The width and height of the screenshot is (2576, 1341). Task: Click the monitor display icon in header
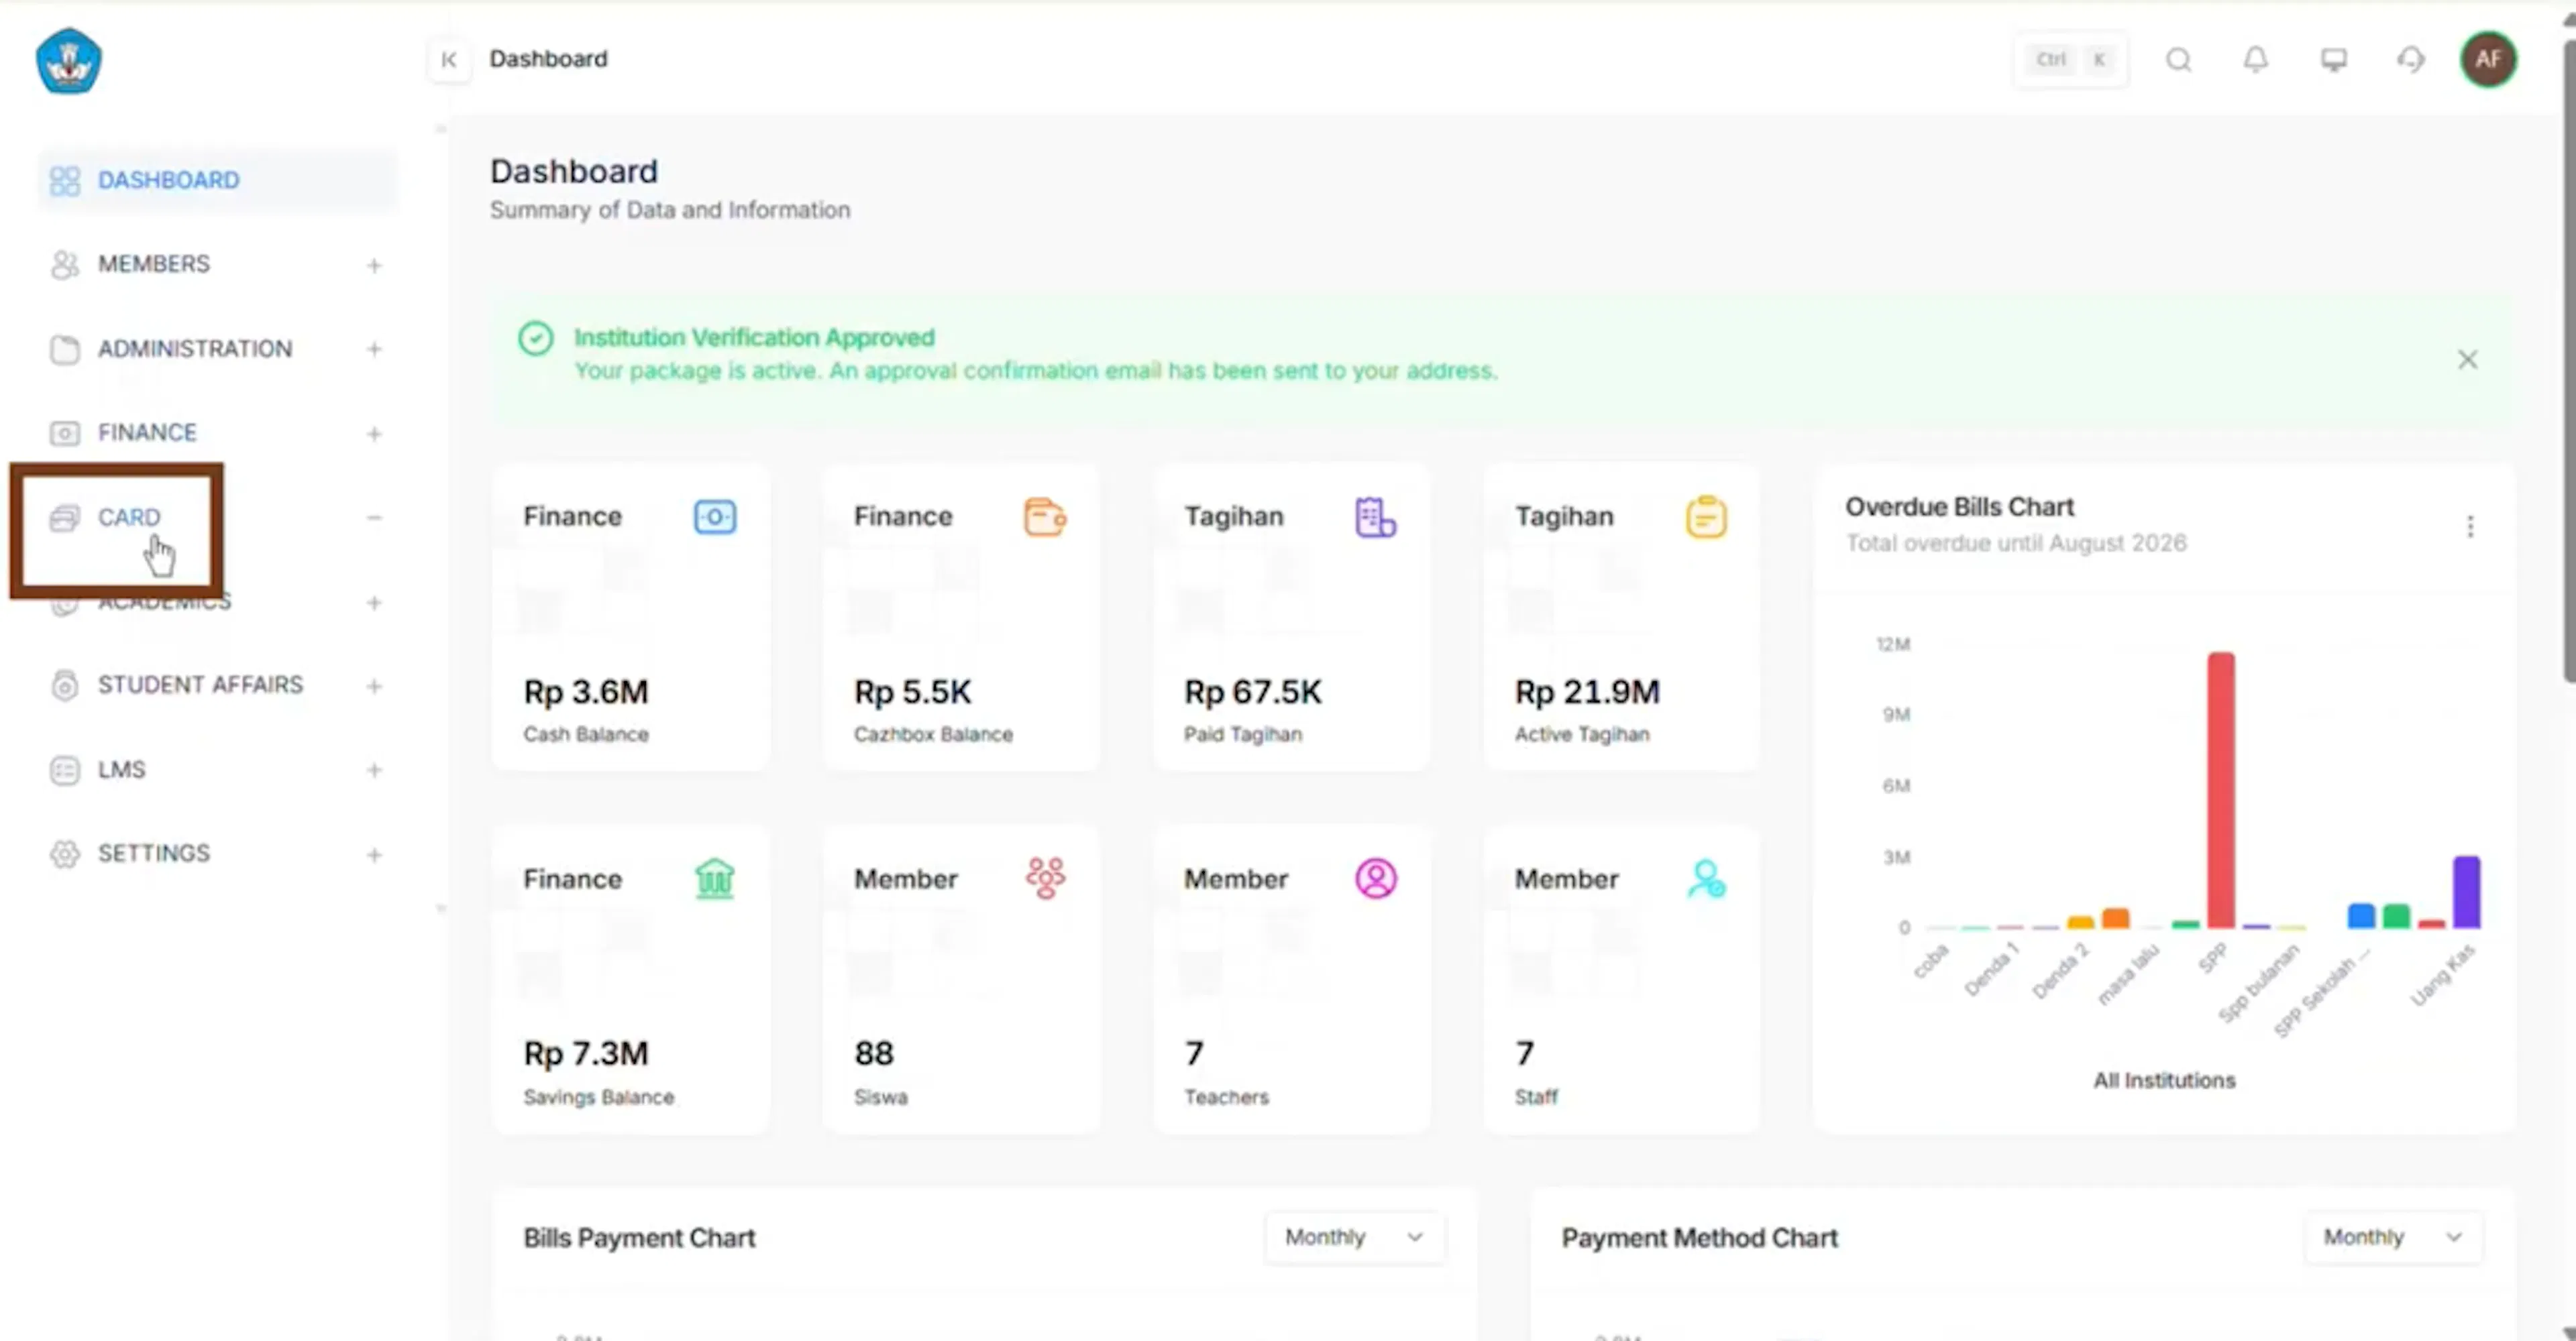tap(2333, 60)
